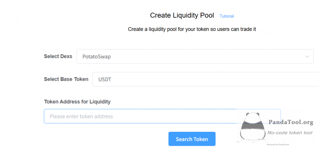
Task: Click the liquidity pool description subtitle
Action: point(192,29)
